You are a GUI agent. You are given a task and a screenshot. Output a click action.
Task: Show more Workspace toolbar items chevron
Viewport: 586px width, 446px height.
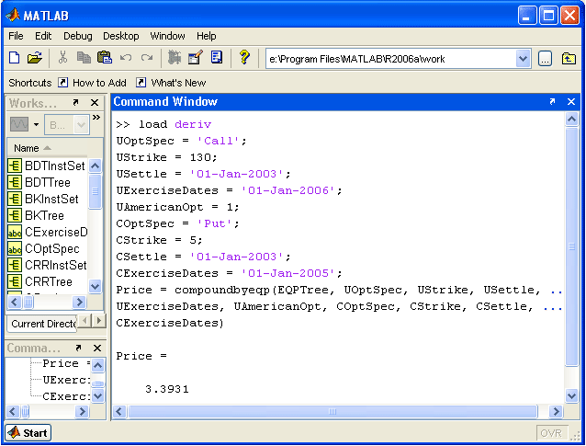click(96, 118)
